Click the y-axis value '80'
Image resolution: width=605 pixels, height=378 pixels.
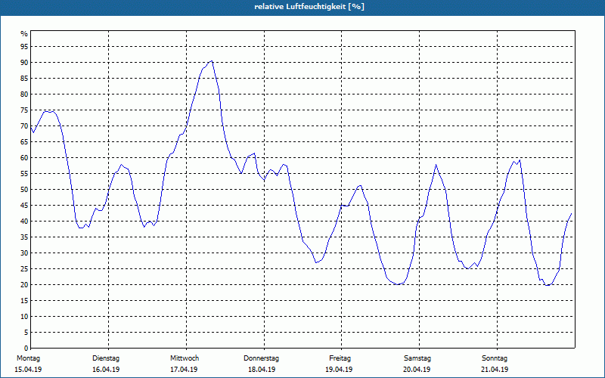click(24, 94)
